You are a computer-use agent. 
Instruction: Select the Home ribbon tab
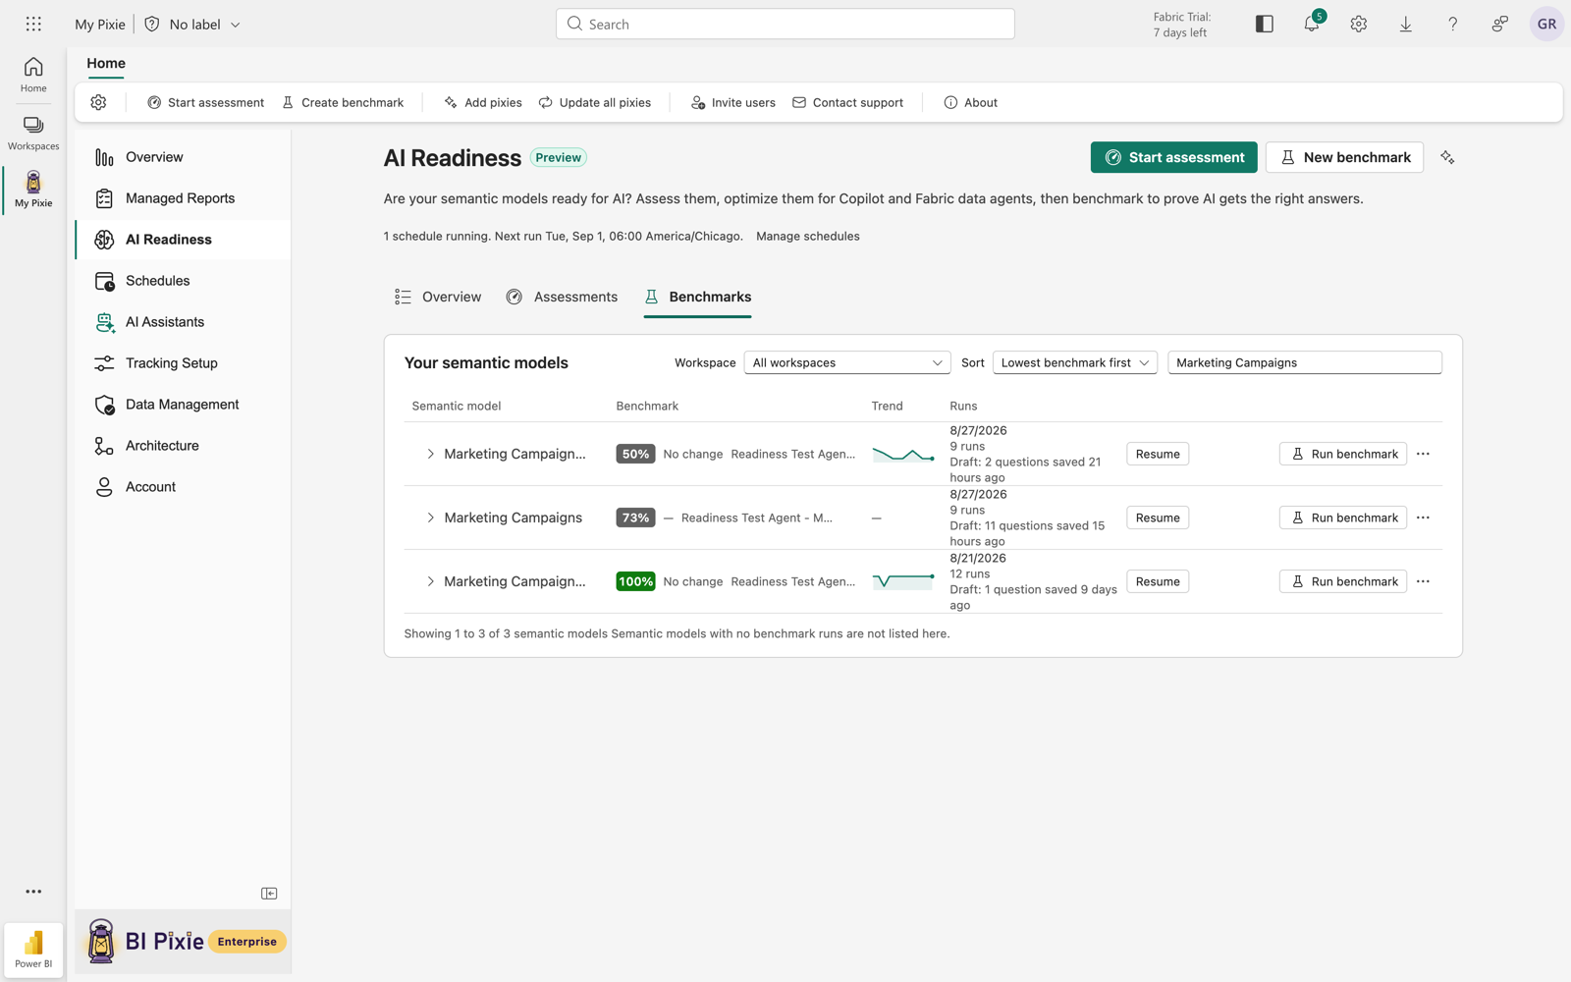tap(106, 63)
